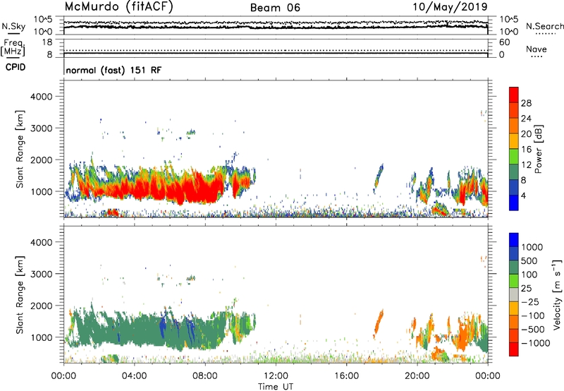Click the "12:00" time axis label
This screenshot has height=391, width=564.
276,376
